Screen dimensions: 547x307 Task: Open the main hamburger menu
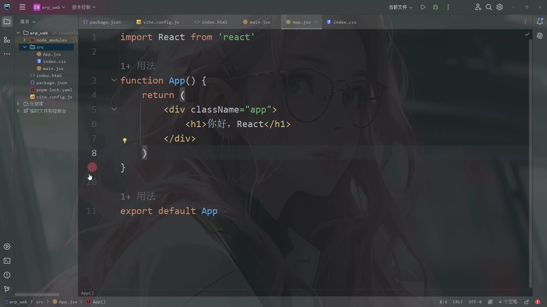coord(22,7)
